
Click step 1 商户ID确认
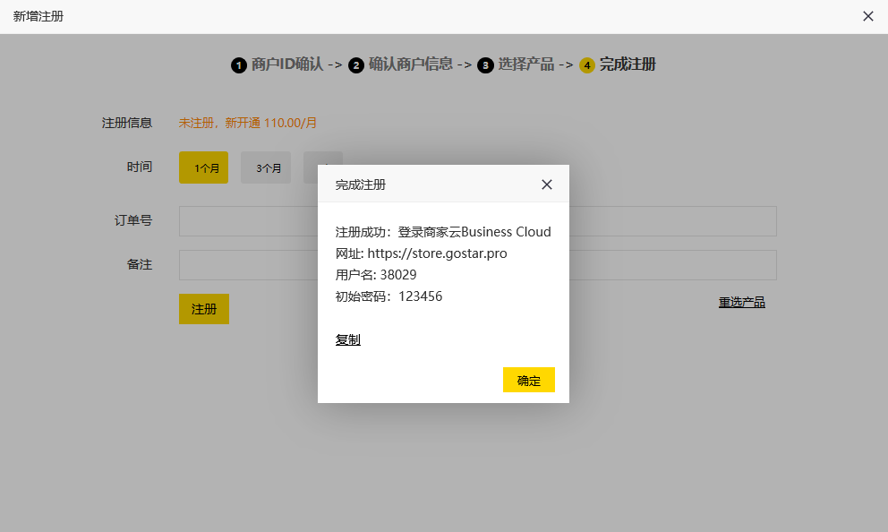pos(277,64)
